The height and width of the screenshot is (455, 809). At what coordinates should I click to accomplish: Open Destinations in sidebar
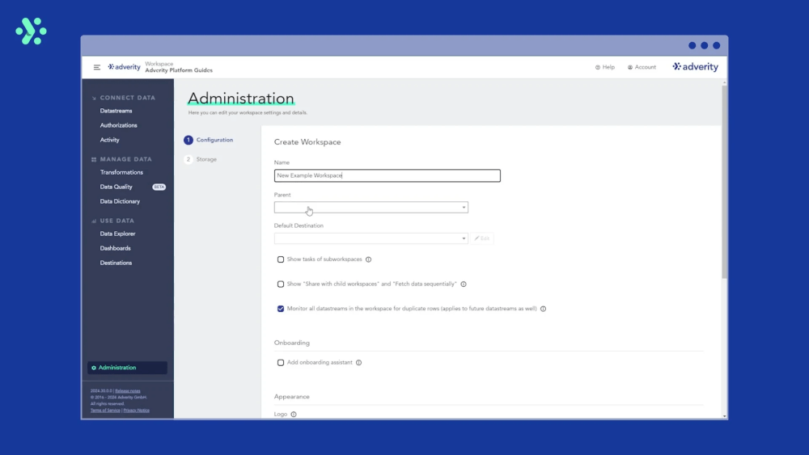coord(116,263)
